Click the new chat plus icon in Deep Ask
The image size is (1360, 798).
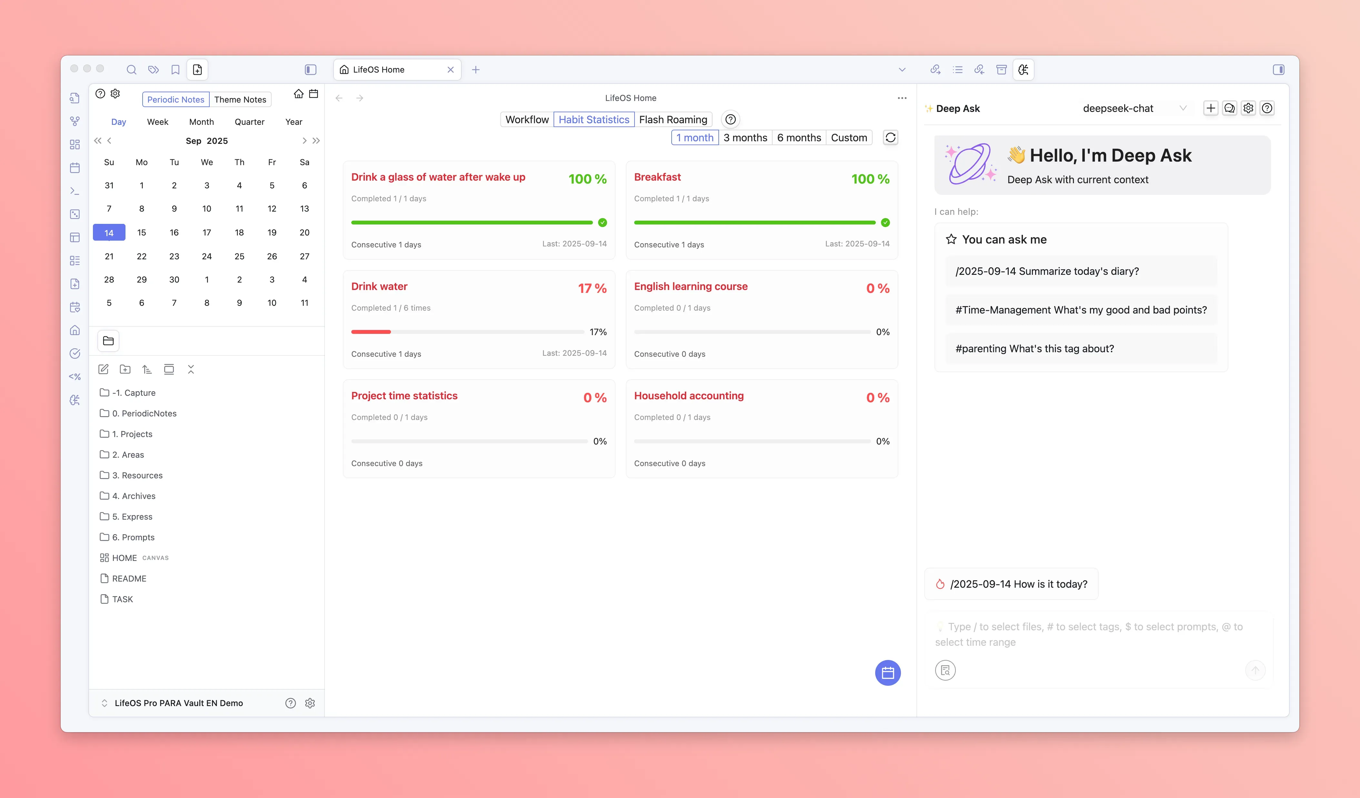(x=1211, y=108)
